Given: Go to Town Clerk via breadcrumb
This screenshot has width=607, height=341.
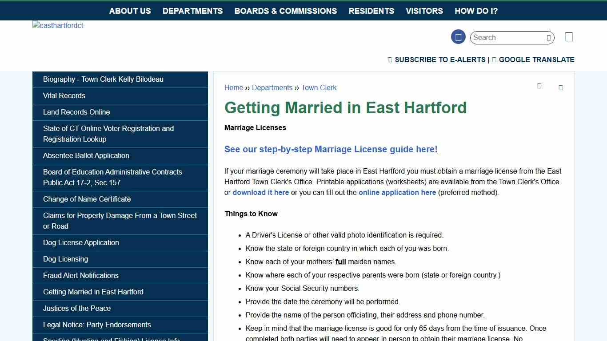Looking at the screenshot, I should click(x=319, y=87).
